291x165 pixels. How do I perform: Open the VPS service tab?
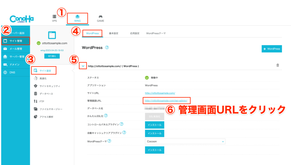(x=54, y=18)
